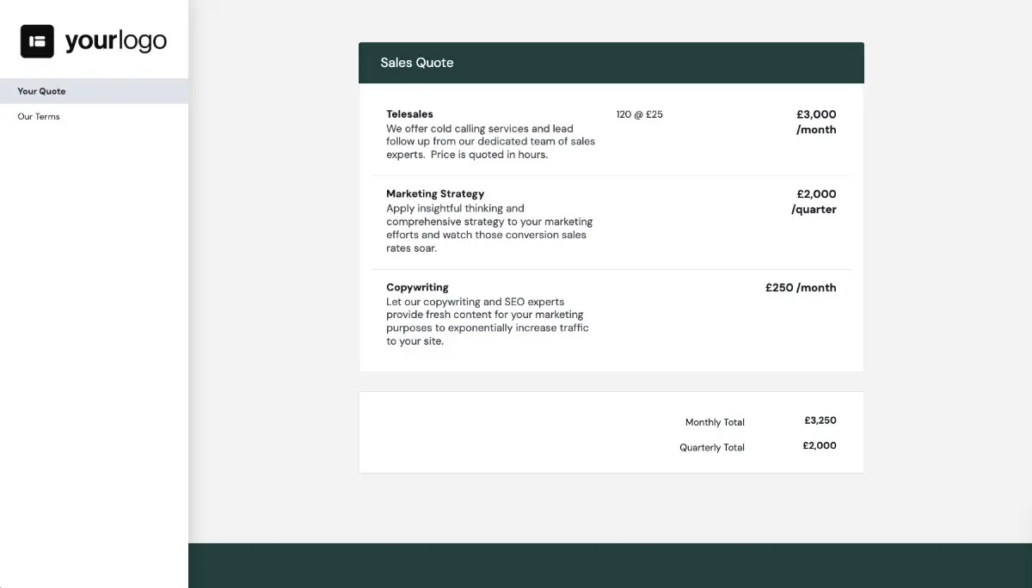Image resolution: width=1032 pixels, height=588 pixels.
Task: Click the £2,000 /quarter Marketing Strategy price
Action: coord(814,201)
